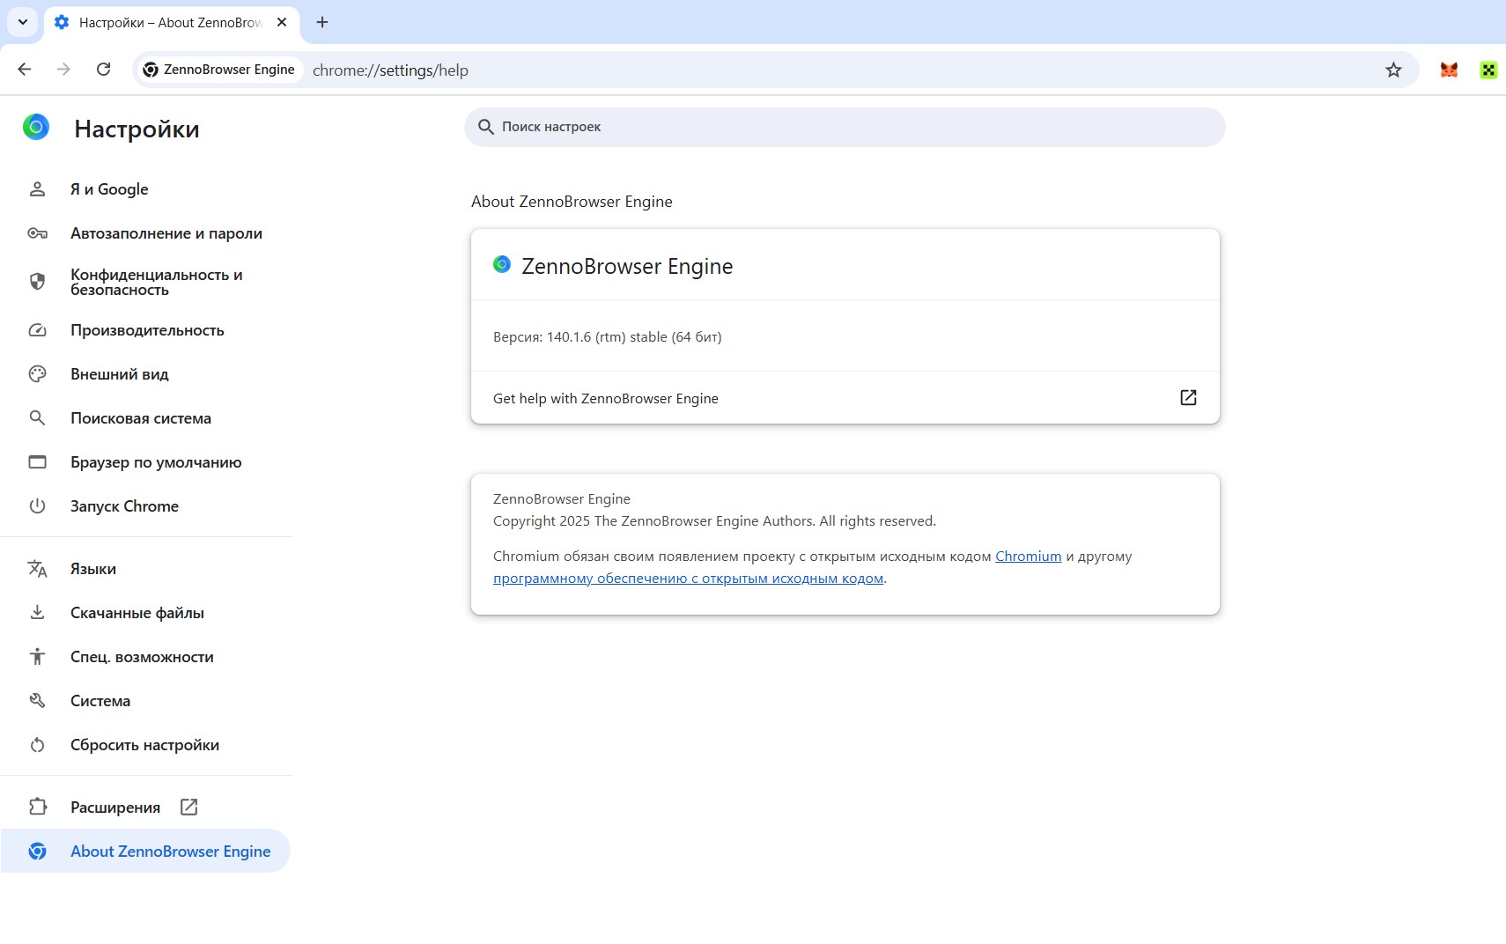1506x944 pixels.
Task: Open the tab search chevron dropdown
Action: point(23,22)
